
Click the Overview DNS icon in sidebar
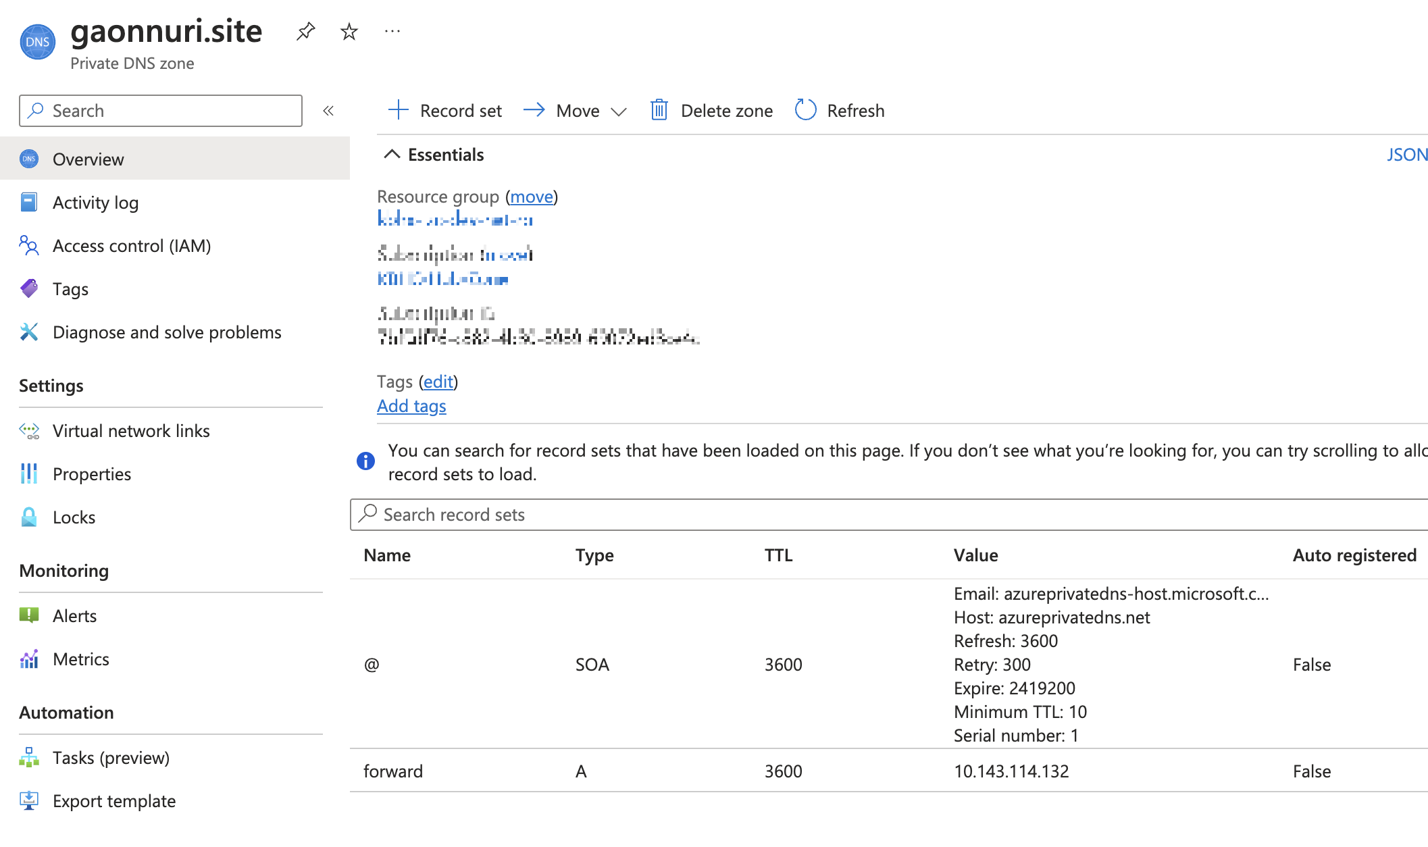click(29, 159)
